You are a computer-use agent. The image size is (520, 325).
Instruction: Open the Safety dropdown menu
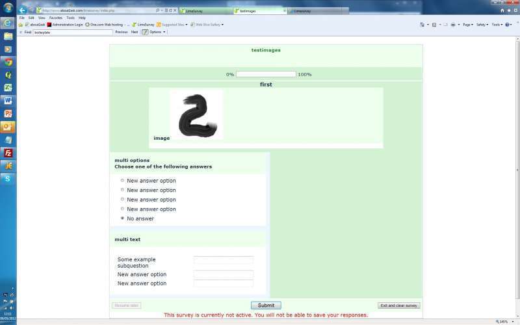point(483,25)
